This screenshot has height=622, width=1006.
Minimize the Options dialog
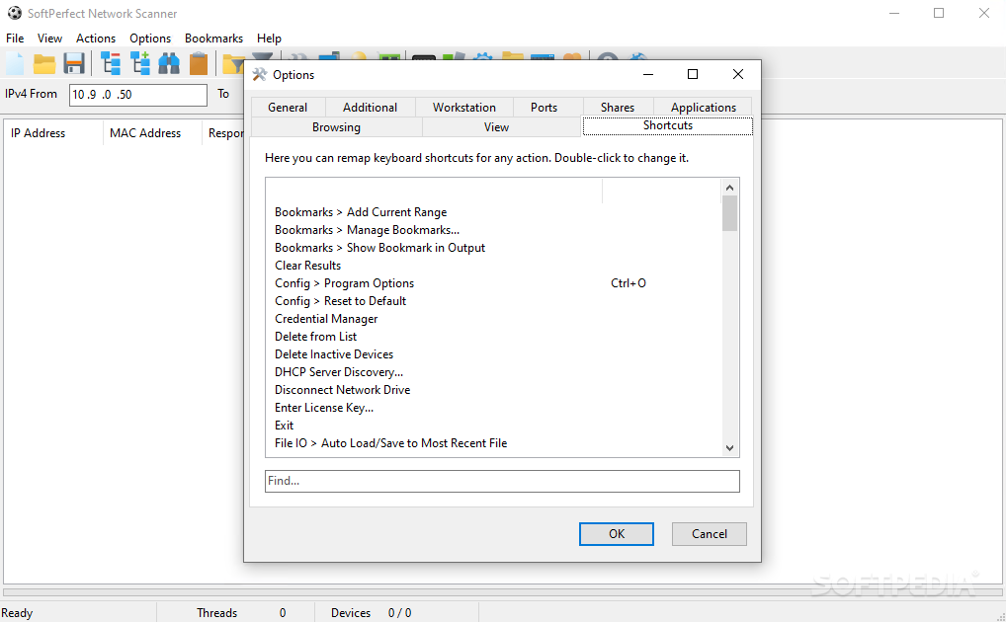648,74
